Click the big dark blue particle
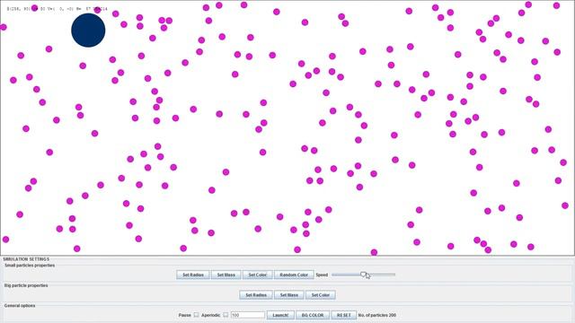 [88, 30]
